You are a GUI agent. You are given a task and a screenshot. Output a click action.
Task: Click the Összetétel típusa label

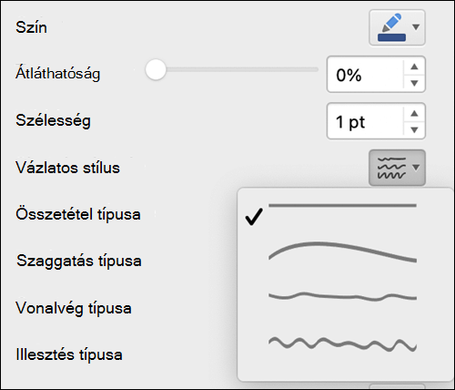tap(78, 214)
